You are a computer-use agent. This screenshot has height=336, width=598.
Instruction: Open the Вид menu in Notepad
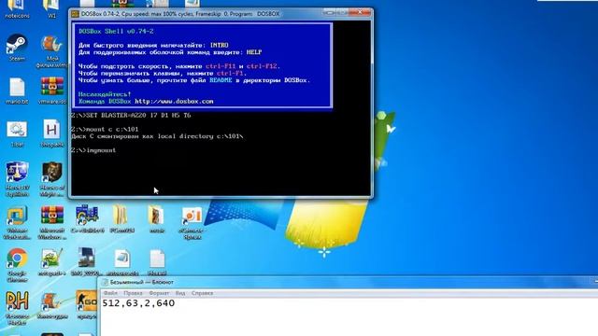pos(180,293)
